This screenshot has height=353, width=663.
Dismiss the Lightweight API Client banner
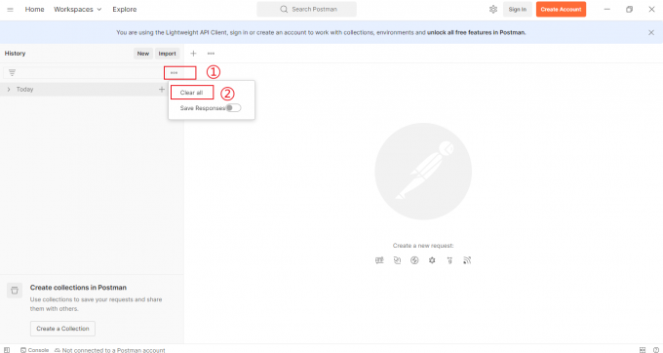651,32
